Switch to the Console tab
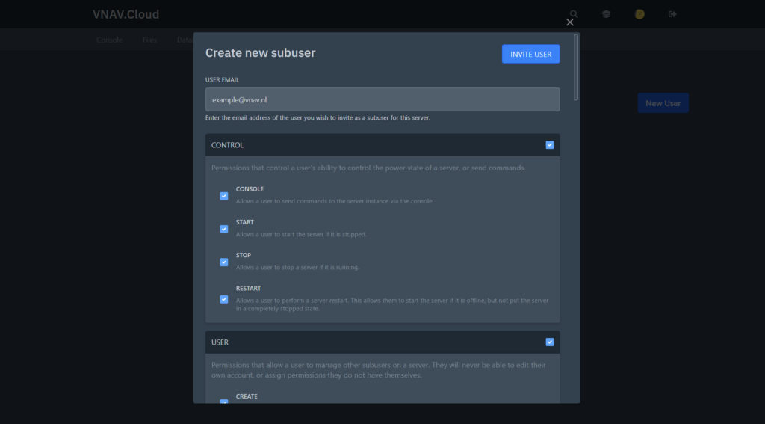765x424 pixels. pyautogui.click(x=109, y=40)
